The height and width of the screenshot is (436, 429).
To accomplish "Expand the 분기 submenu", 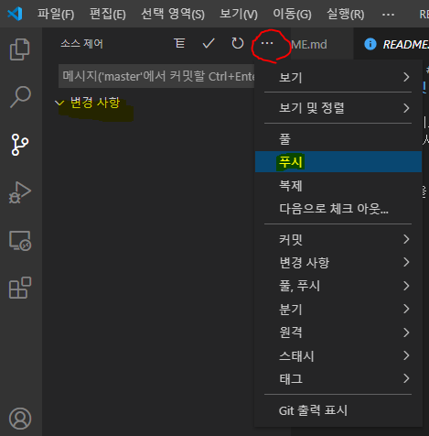I will pyautogui.click(x=338, y=309).
